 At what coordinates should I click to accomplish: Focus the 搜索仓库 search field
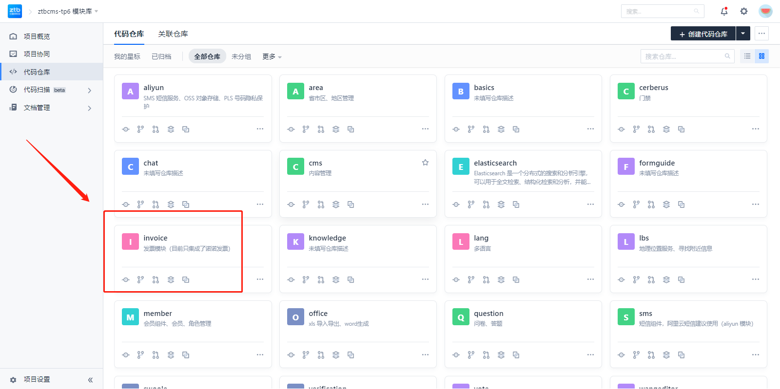click(687, 56)
